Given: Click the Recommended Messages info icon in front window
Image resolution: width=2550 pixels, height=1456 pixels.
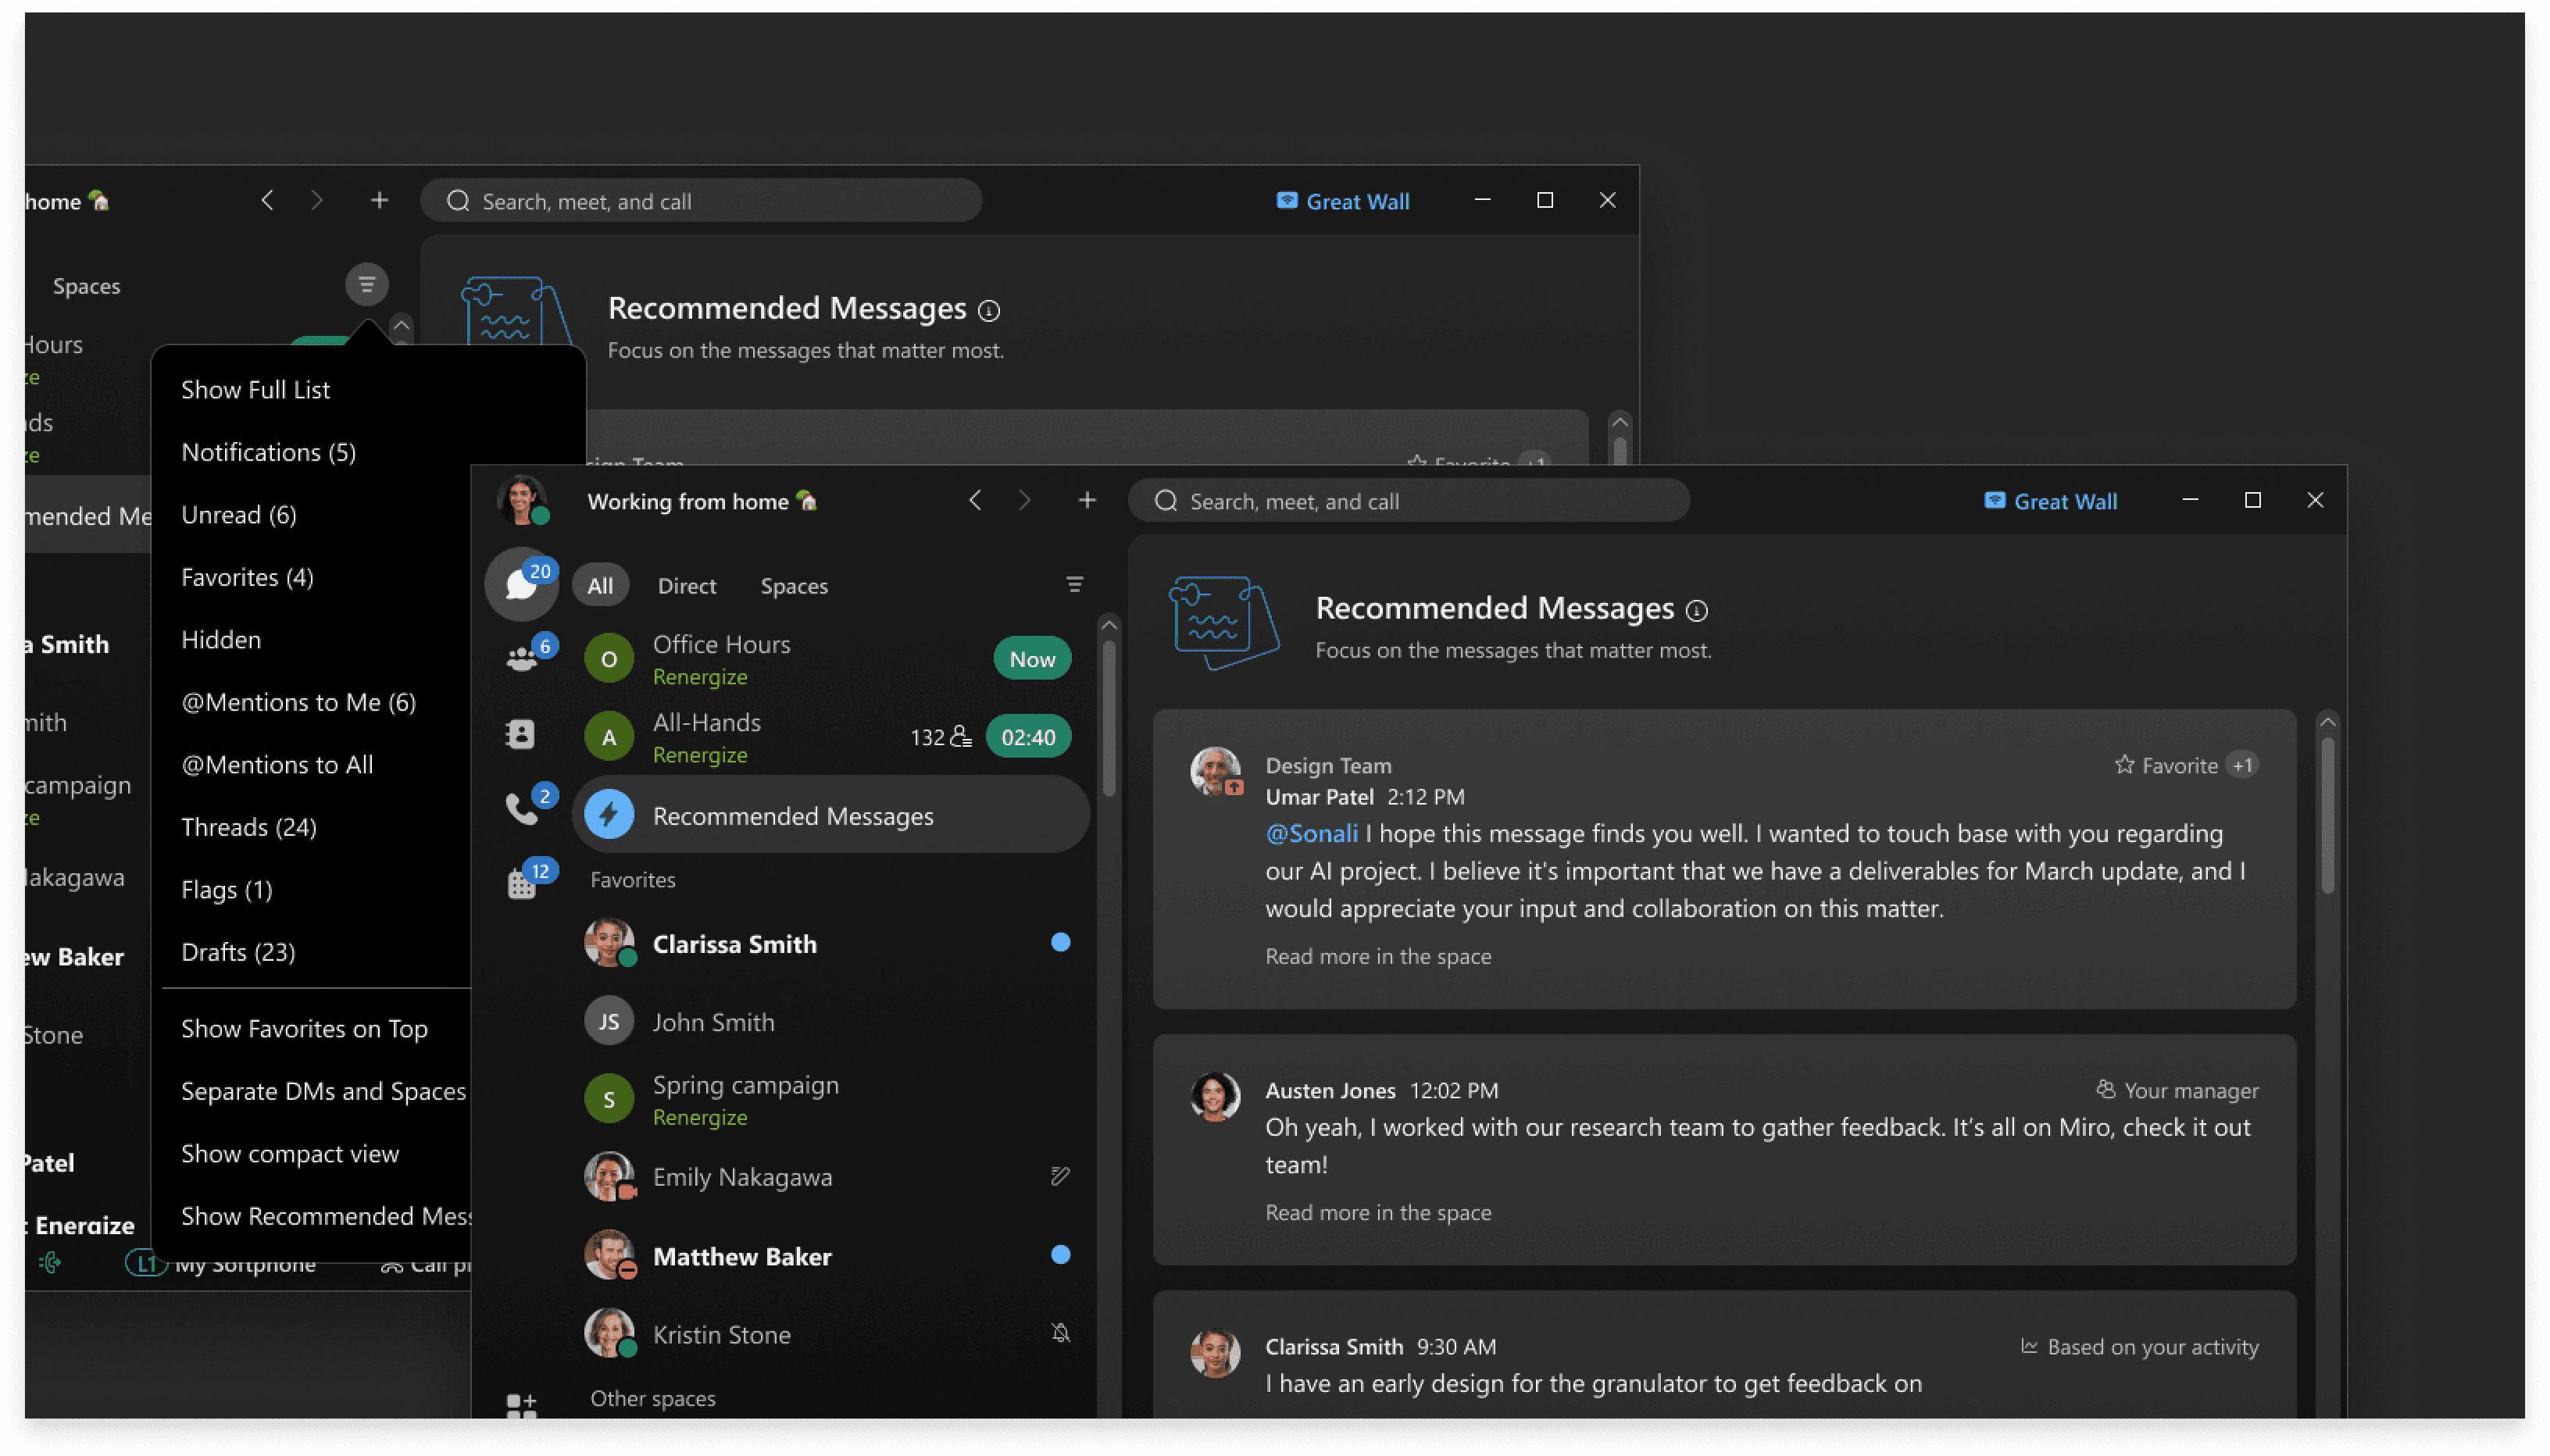Looking at the screenshot, I should click(x=1696, y=610).
